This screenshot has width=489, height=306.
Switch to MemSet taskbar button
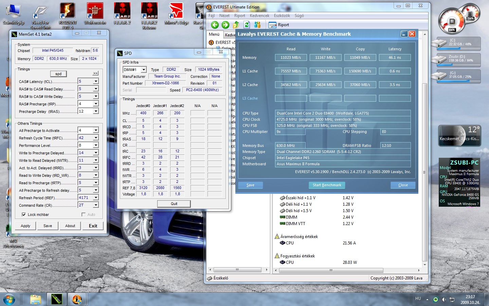[57, 300]
